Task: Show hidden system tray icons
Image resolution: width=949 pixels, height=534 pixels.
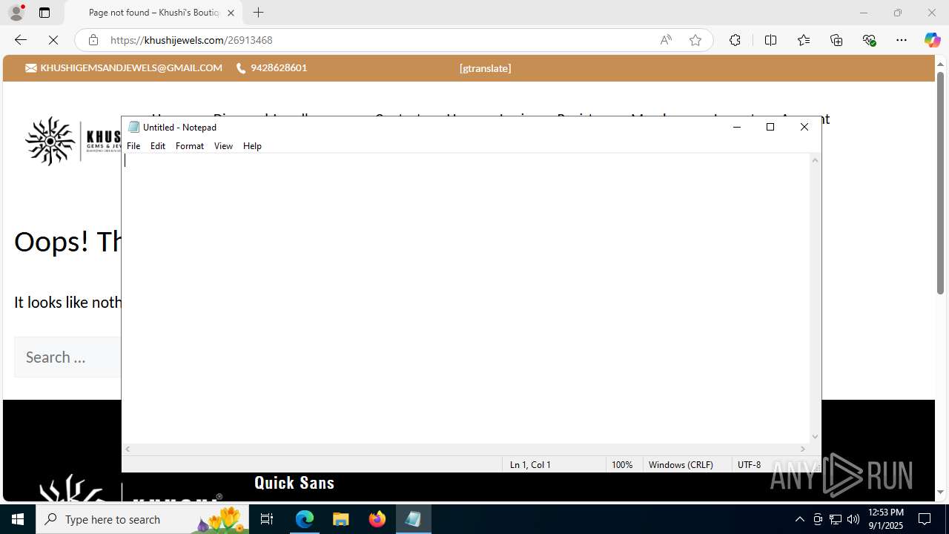Action: click(799, 519)
